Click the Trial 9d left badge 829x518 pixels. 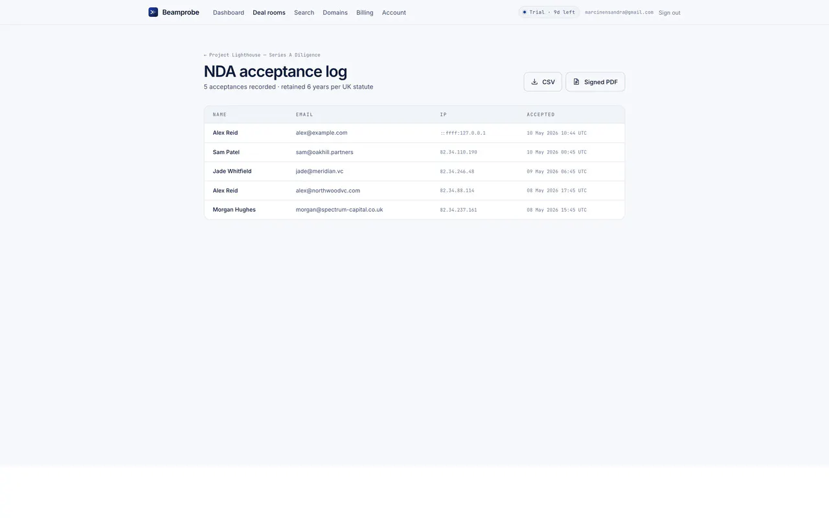pos(549,12)
